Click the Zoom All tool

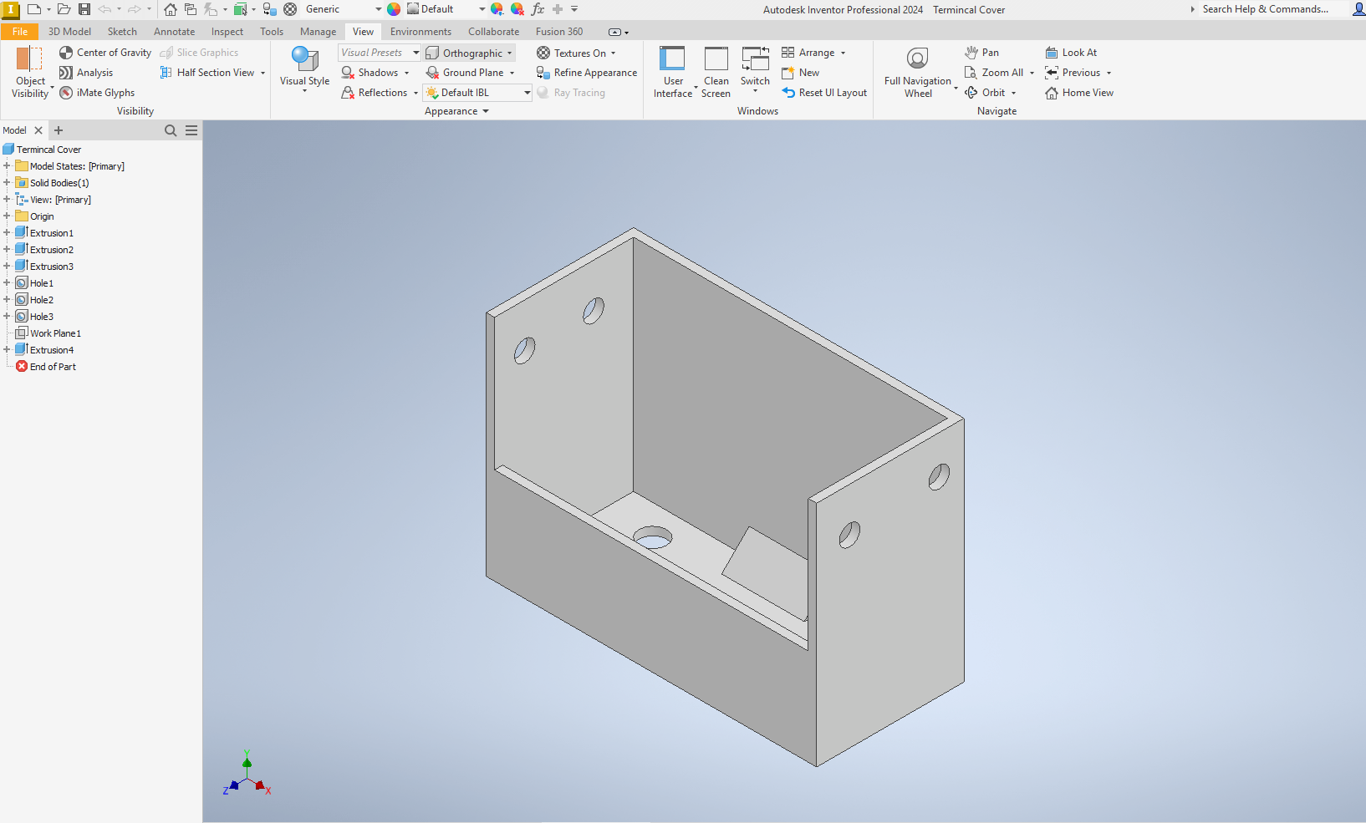994,73
